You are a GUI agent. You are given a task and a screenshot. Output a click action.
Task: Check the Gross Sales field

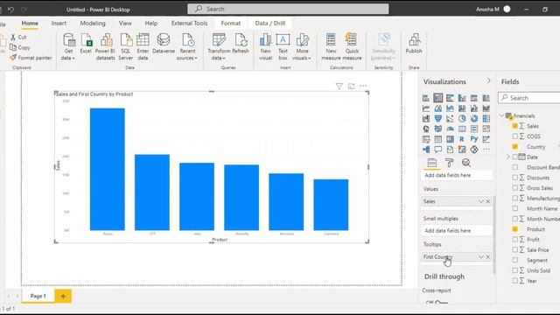pos(515,188)
